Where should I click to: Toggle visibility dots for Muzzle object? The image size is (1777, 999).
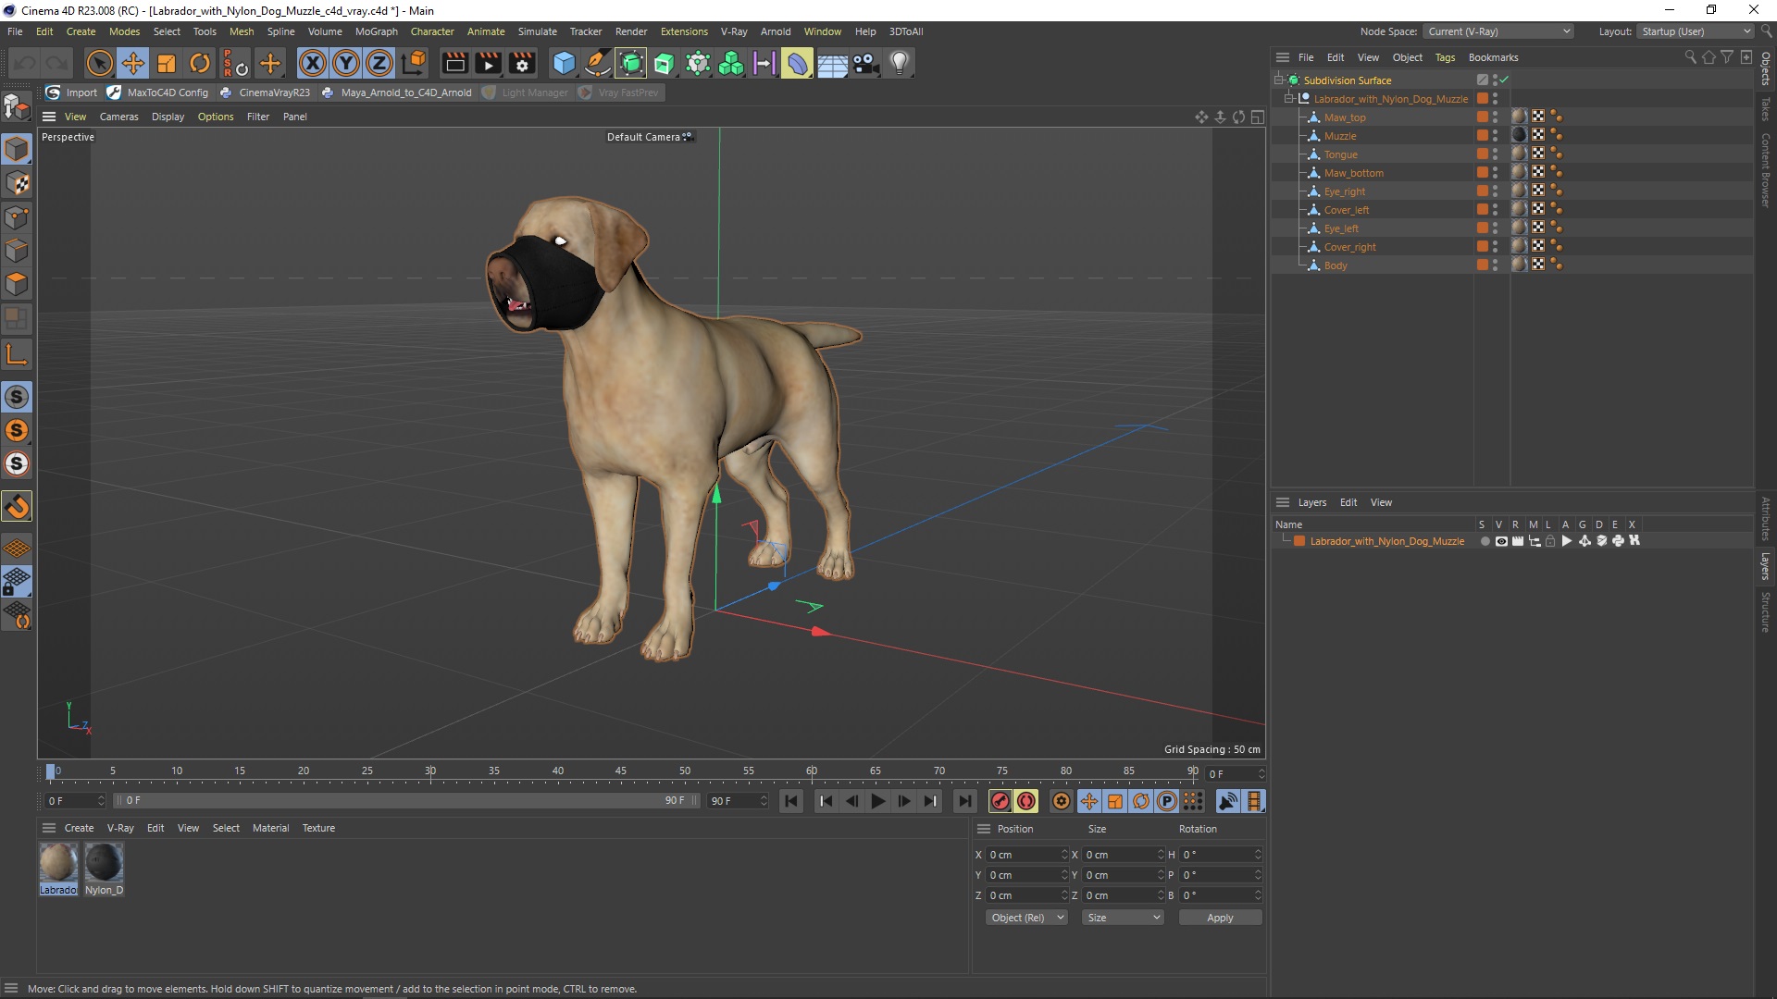pyautogui.click(x=1495, y=136)
